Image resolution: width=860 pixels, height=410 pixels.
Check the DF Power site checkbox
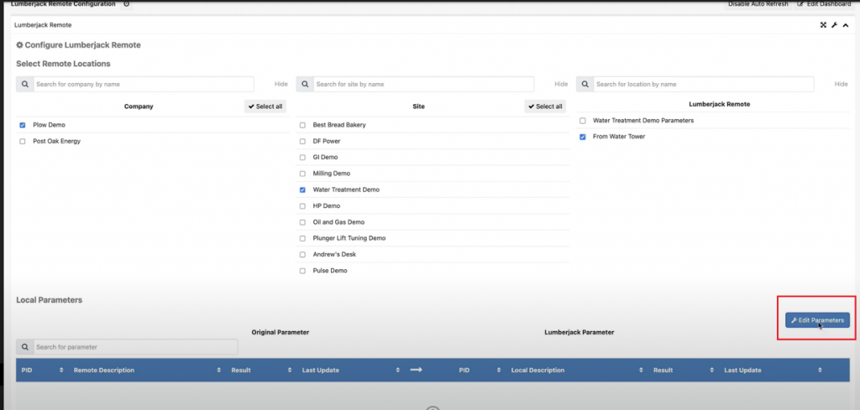[x=302, y=141]
